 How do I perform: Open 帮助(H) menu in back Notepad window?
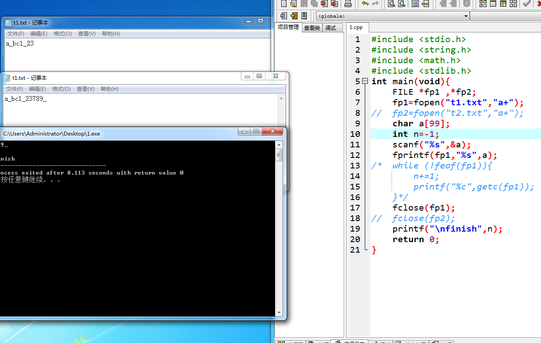111,34
